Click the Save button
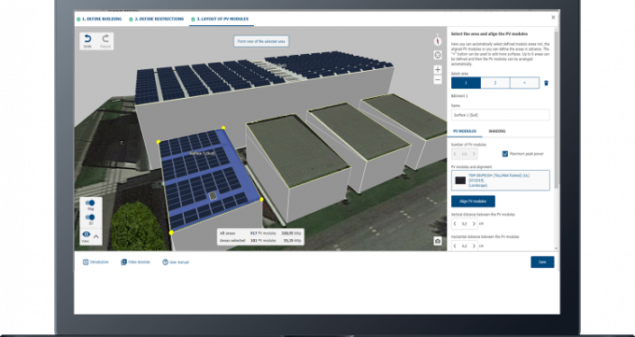635x337 pixels. pos(542,262)
